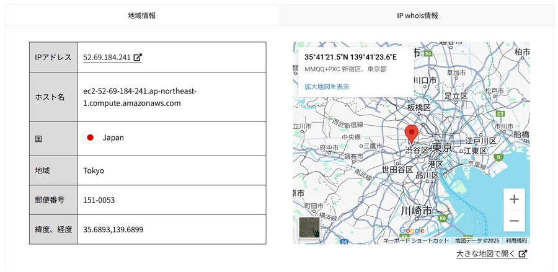Click the IPアドレス row header

point(53,57)
